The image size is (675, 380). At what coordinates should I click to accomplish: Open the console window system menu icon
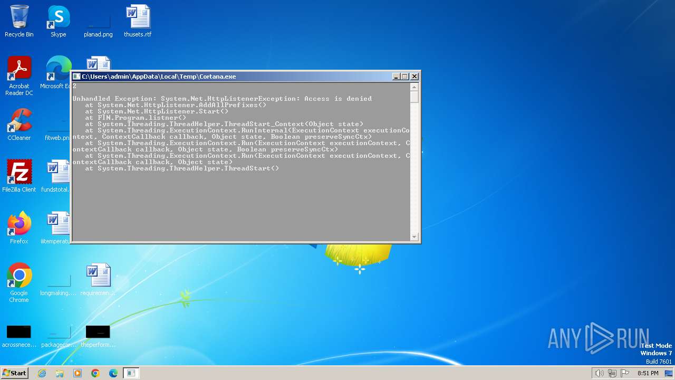click(x=76, y=77)
